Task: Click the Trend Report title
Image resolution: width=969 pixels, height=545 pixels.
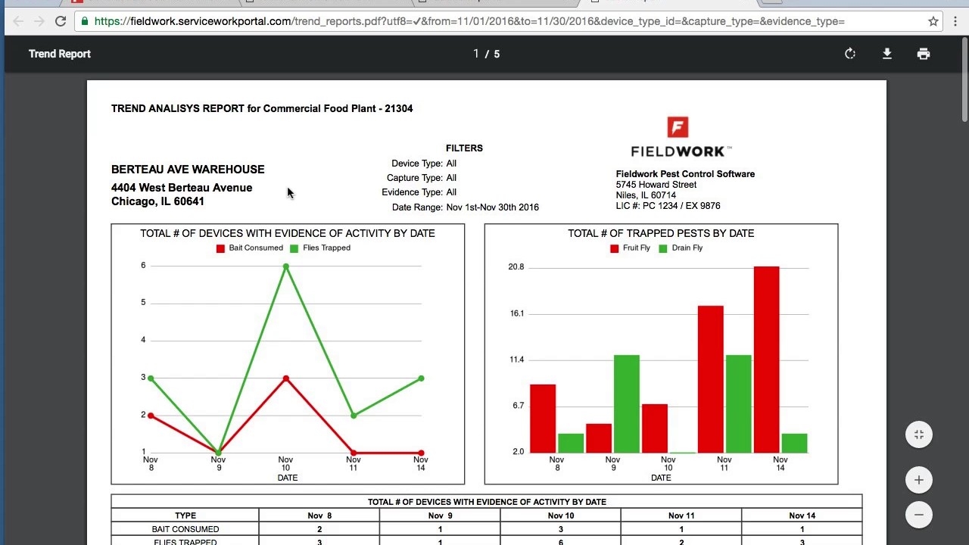Action: click(x=60, y=54)
